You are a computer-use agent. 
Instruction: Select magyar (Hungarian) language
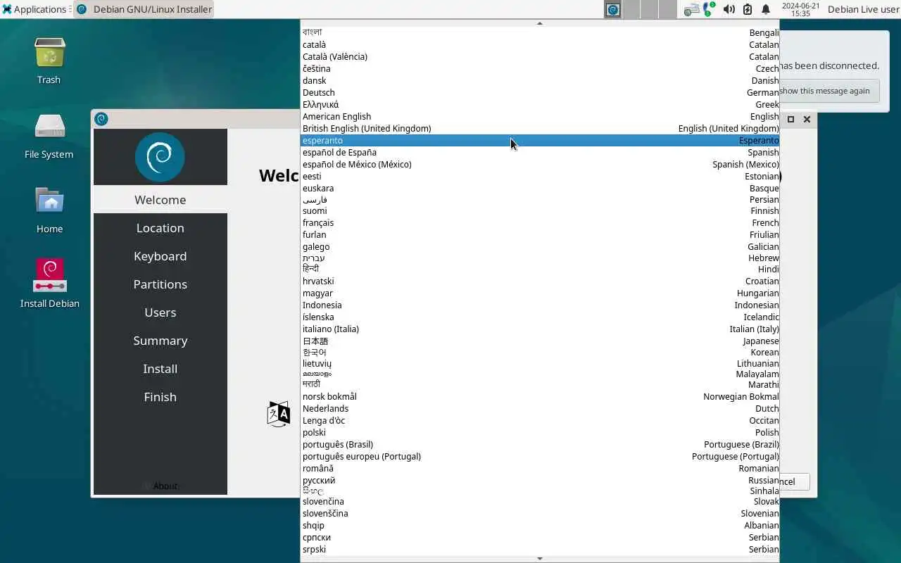pyautogui.click(x=540, y=293)
